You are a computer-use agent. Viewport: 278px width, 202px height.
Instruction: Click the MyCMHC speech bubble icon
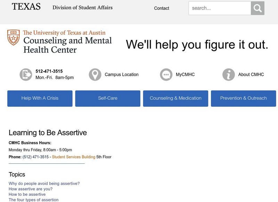point(165,74)
